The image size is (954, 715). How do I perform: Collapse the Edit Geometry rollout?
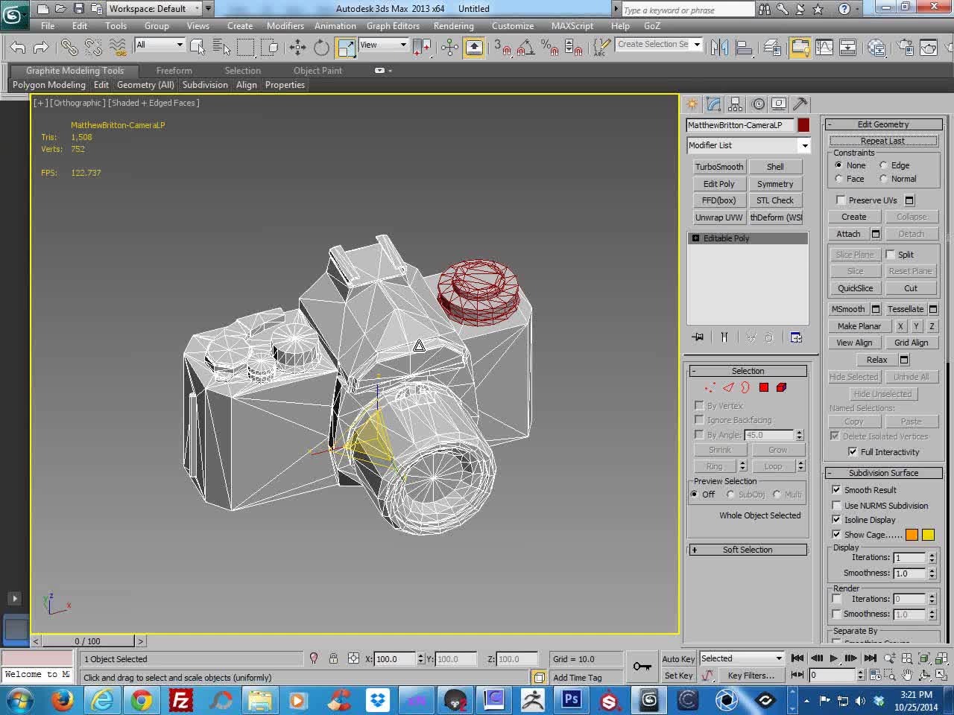tap(883, 124)
